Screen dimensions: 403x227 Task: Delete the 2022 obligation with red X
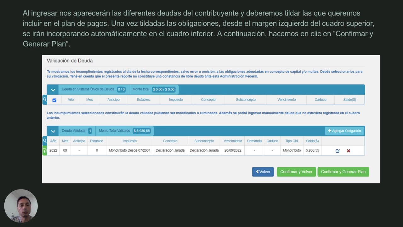[x=349, y=151]
